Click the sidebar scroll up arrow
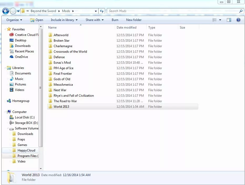 [41, 27]
